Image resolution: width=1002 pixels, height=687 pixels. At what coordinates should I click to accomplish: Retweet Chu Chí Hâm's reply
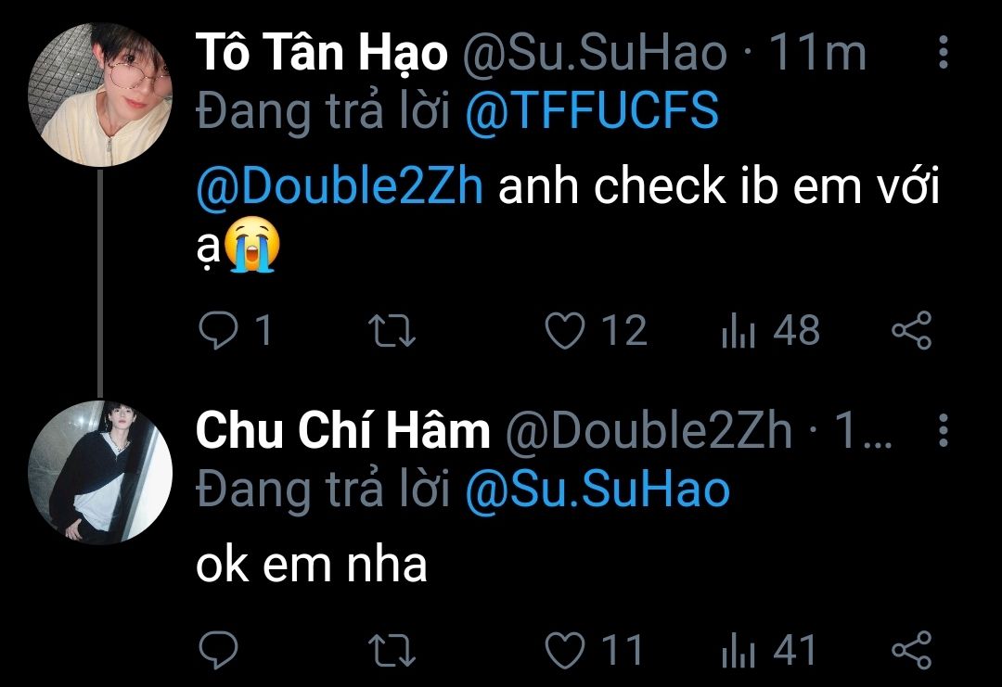click(393, 650)
